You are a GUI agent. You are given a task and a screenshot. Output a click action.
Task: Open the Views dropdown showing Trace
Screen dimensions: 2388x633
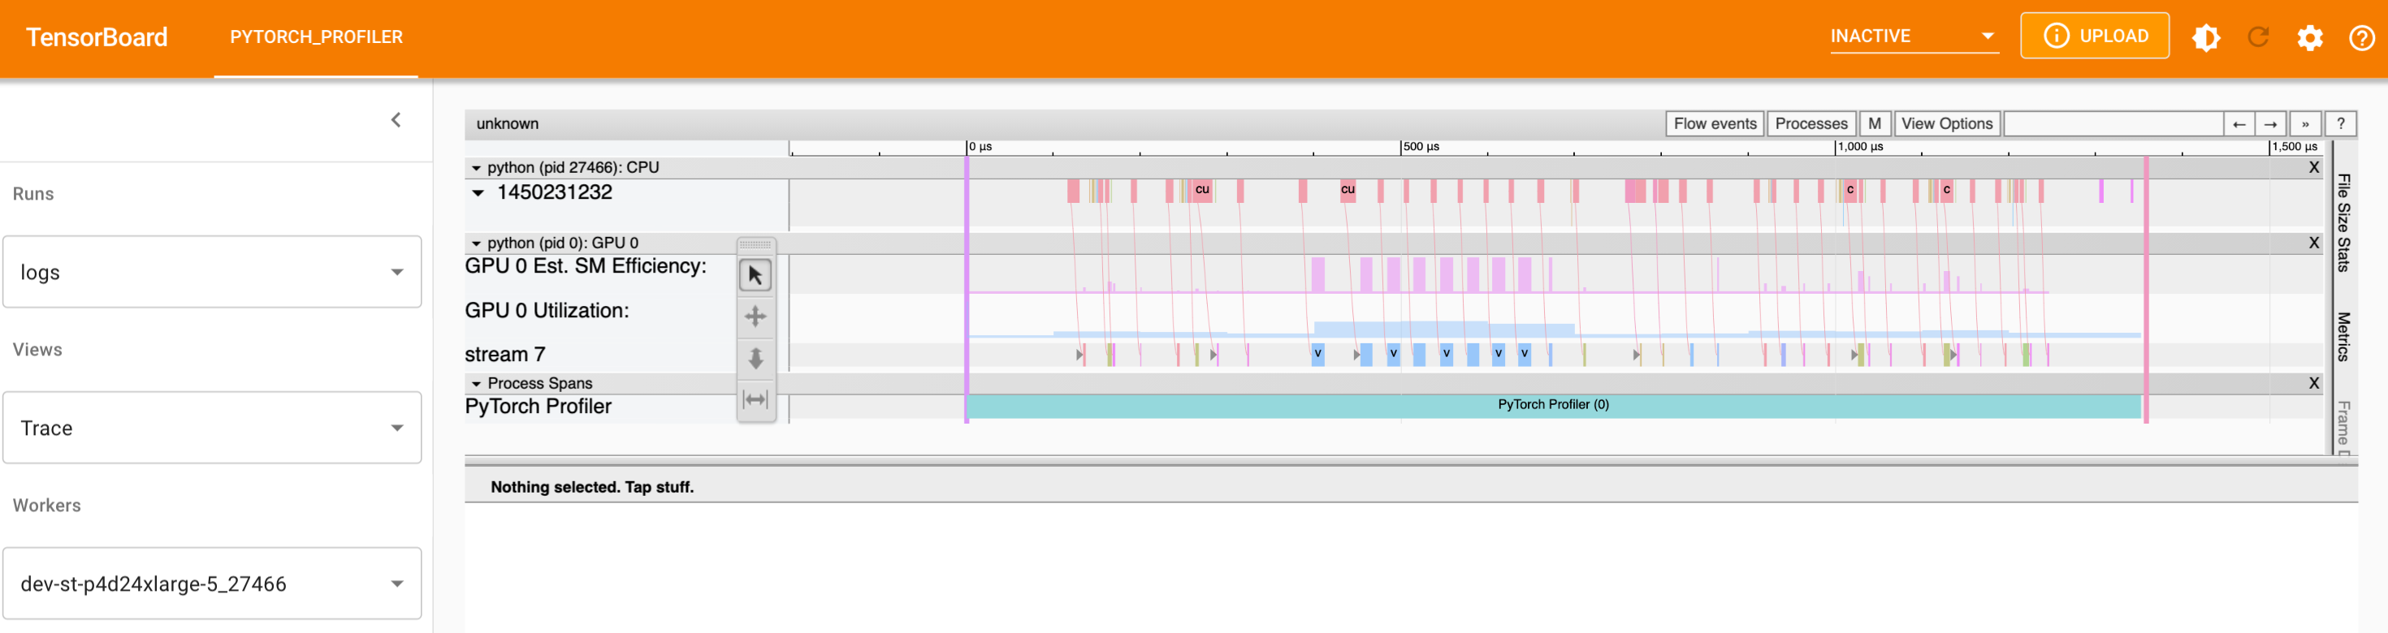[212, 427]
